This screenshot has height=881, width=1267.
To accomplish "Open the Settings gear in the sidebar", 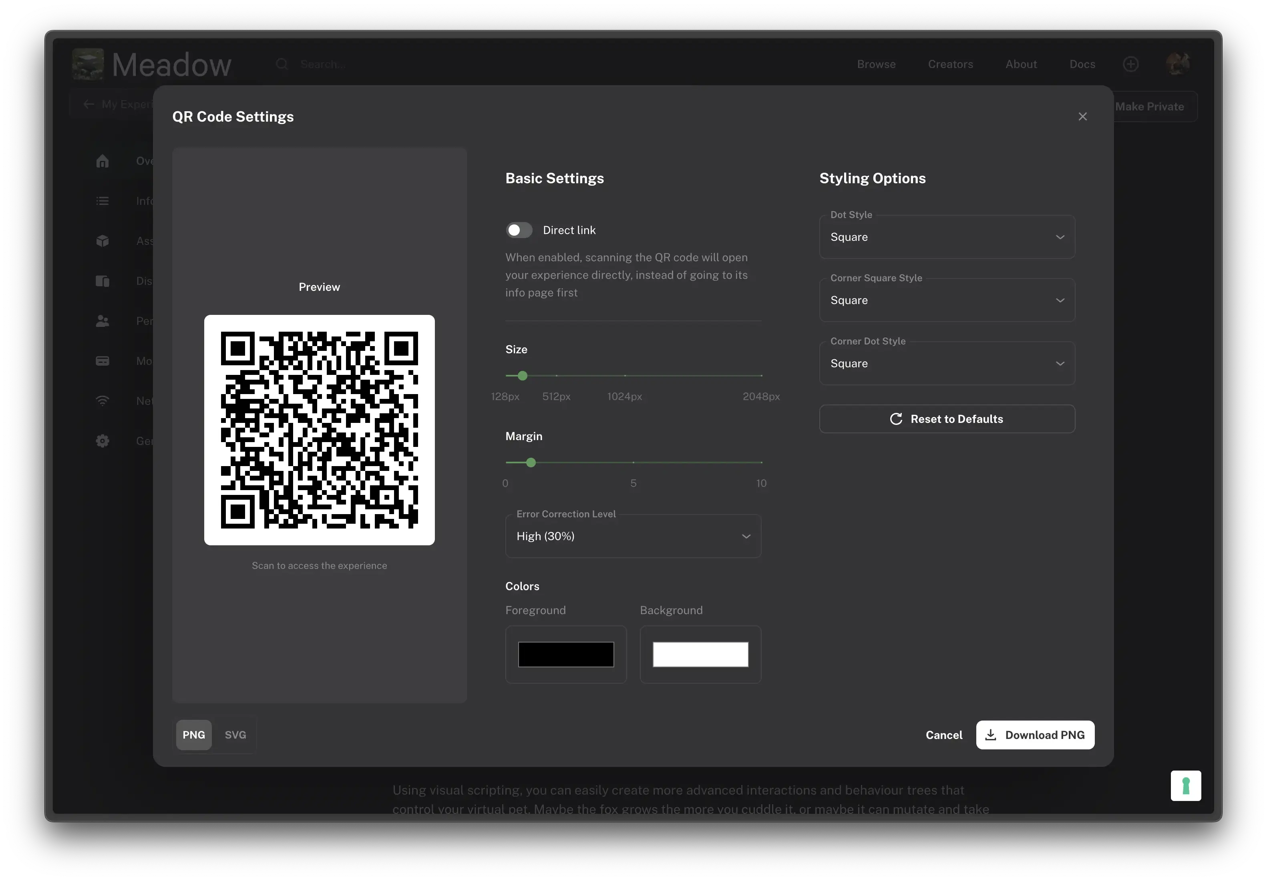I will click(103, 440).
